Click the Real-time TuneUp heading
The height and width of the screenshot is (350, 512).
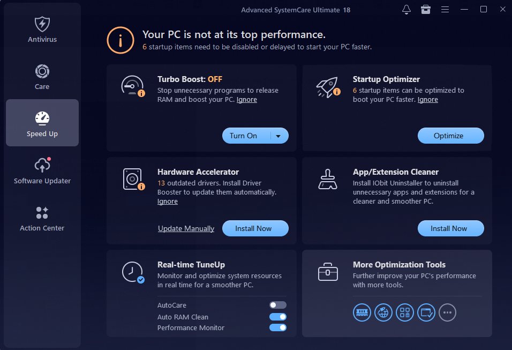[191, 265]
